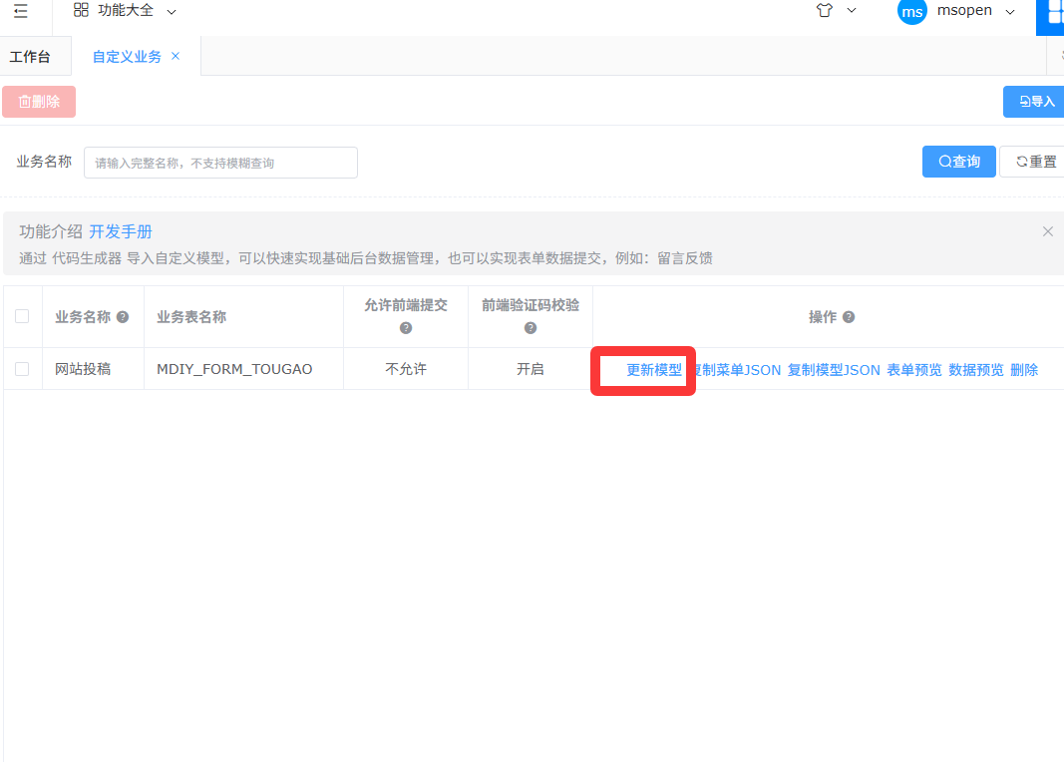The width and height of the screenshot is (1064, 762).
Task: Close the 功能介绍 info banner
Action: click(1047, 231)
